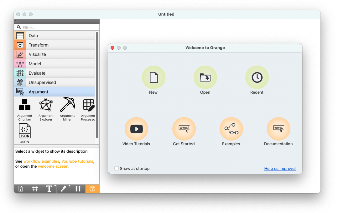Screen dimensions: 338x213
Task: Click the orange help question mark icon
Action: (x=92, y=189)
